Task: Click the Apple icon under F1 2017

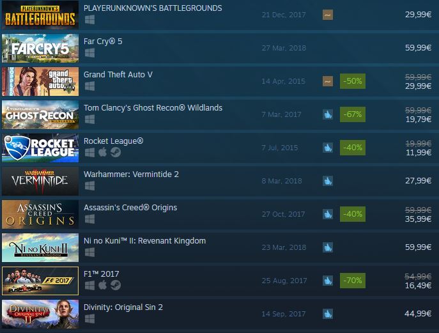Action: click(102, 285)
